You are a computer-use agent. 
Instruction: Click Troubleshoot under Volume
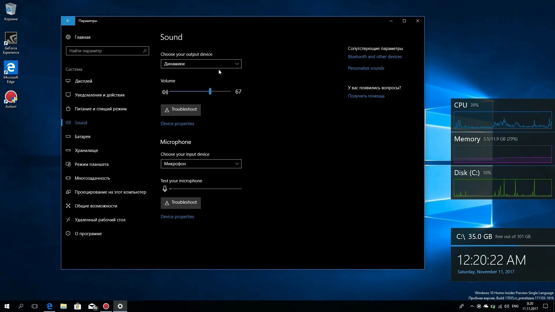coord(181,110)
